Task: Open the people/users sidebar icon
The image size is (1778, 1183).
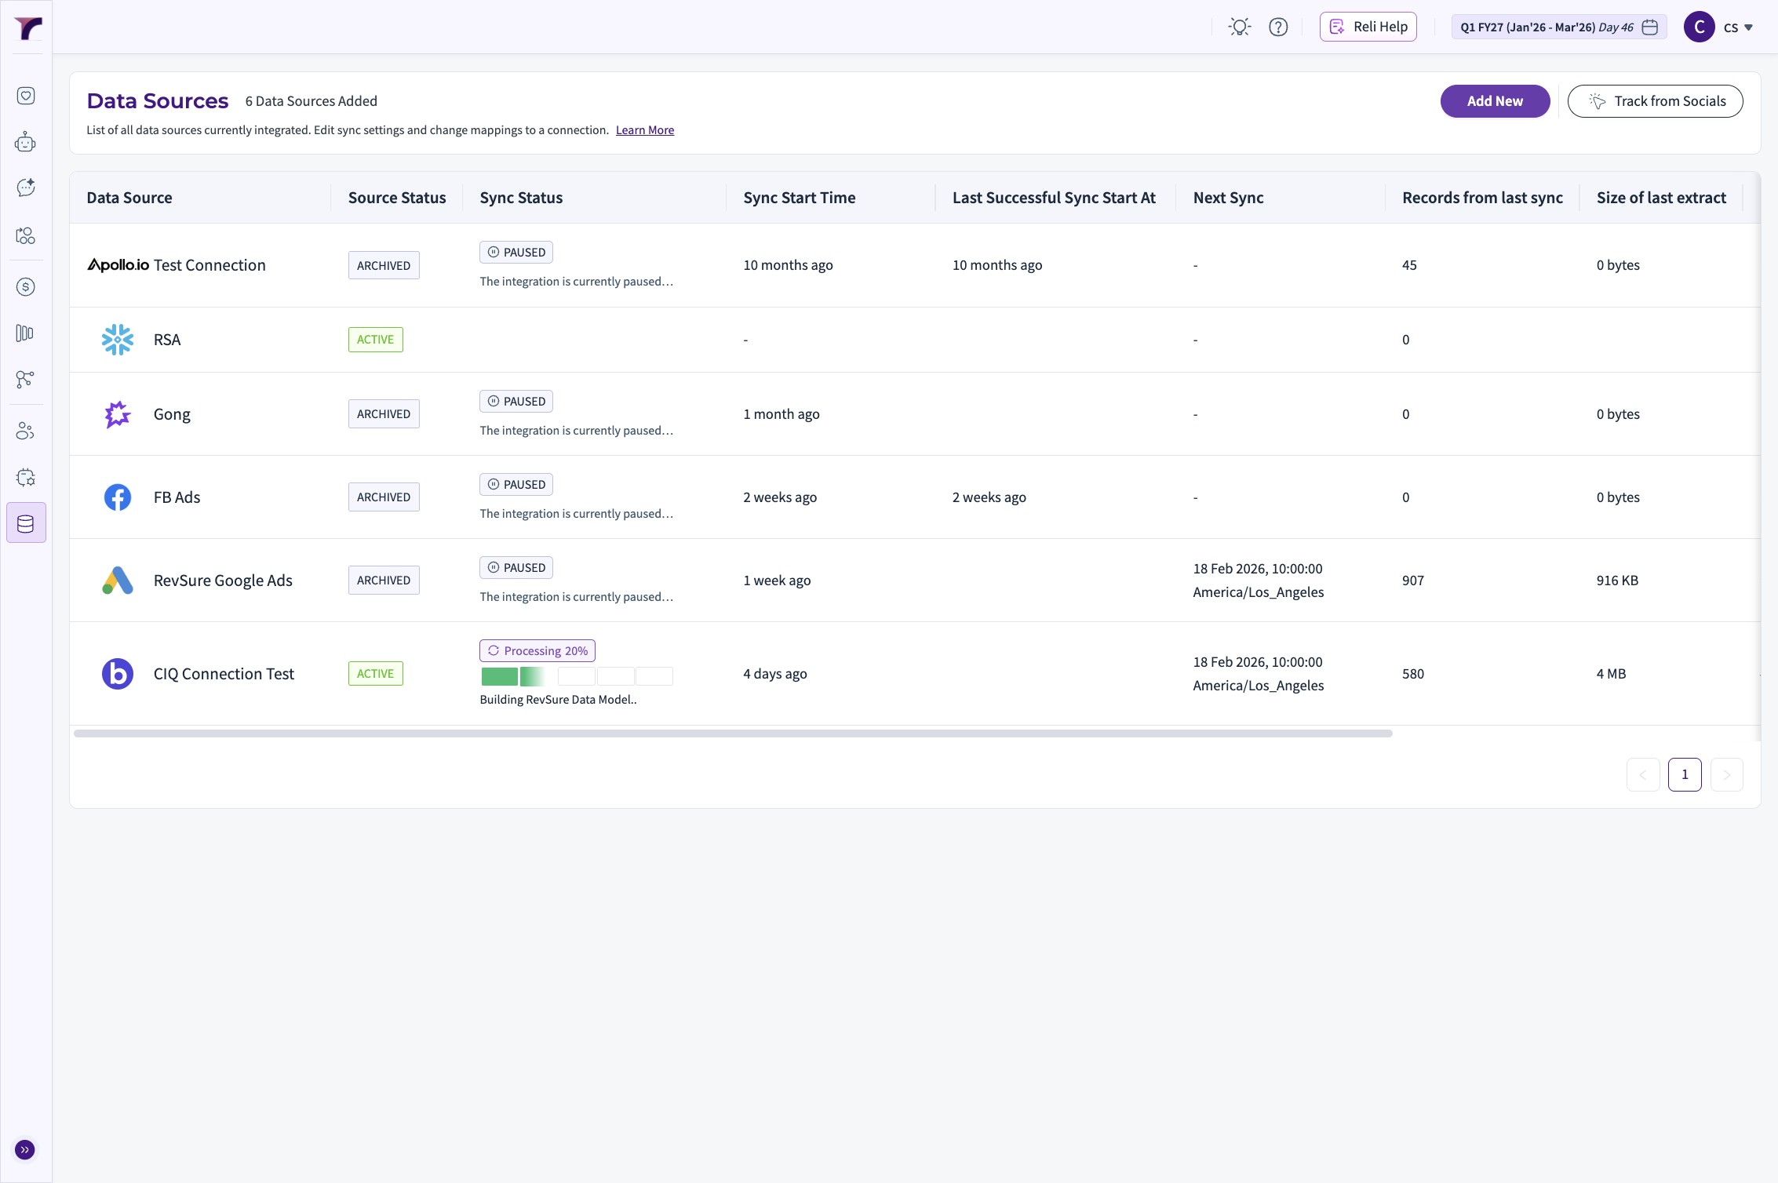Action: point(26,431)
